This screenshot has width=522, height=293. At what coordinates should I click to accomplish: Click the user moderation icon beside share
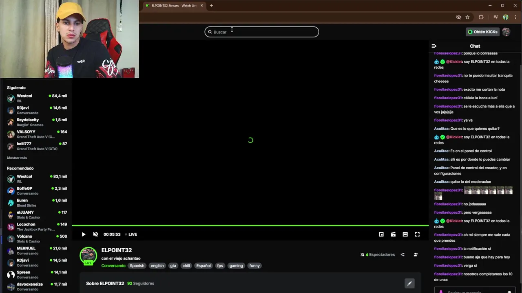tap(416, 255)
